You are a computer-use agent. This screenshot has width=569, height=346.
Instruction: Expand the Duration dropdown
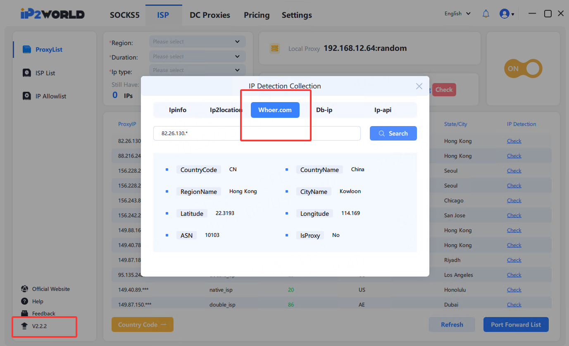197,56
